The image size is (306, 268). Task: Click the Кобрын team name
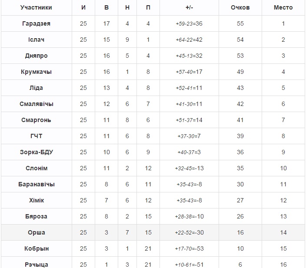click(x=36, y=248)
